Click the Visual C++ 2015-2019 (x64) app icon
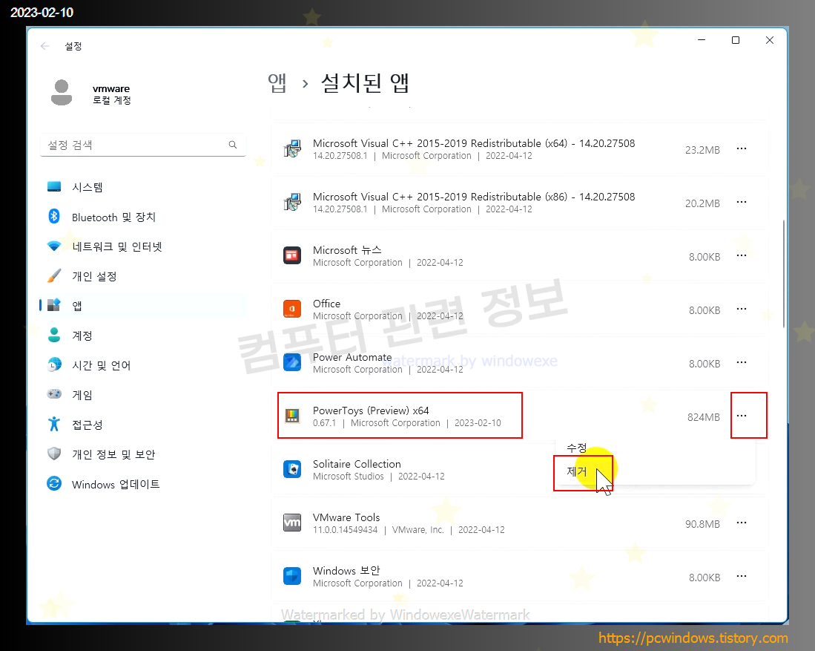815x651 pixels. pyautogui.click(x=292, y=149)
